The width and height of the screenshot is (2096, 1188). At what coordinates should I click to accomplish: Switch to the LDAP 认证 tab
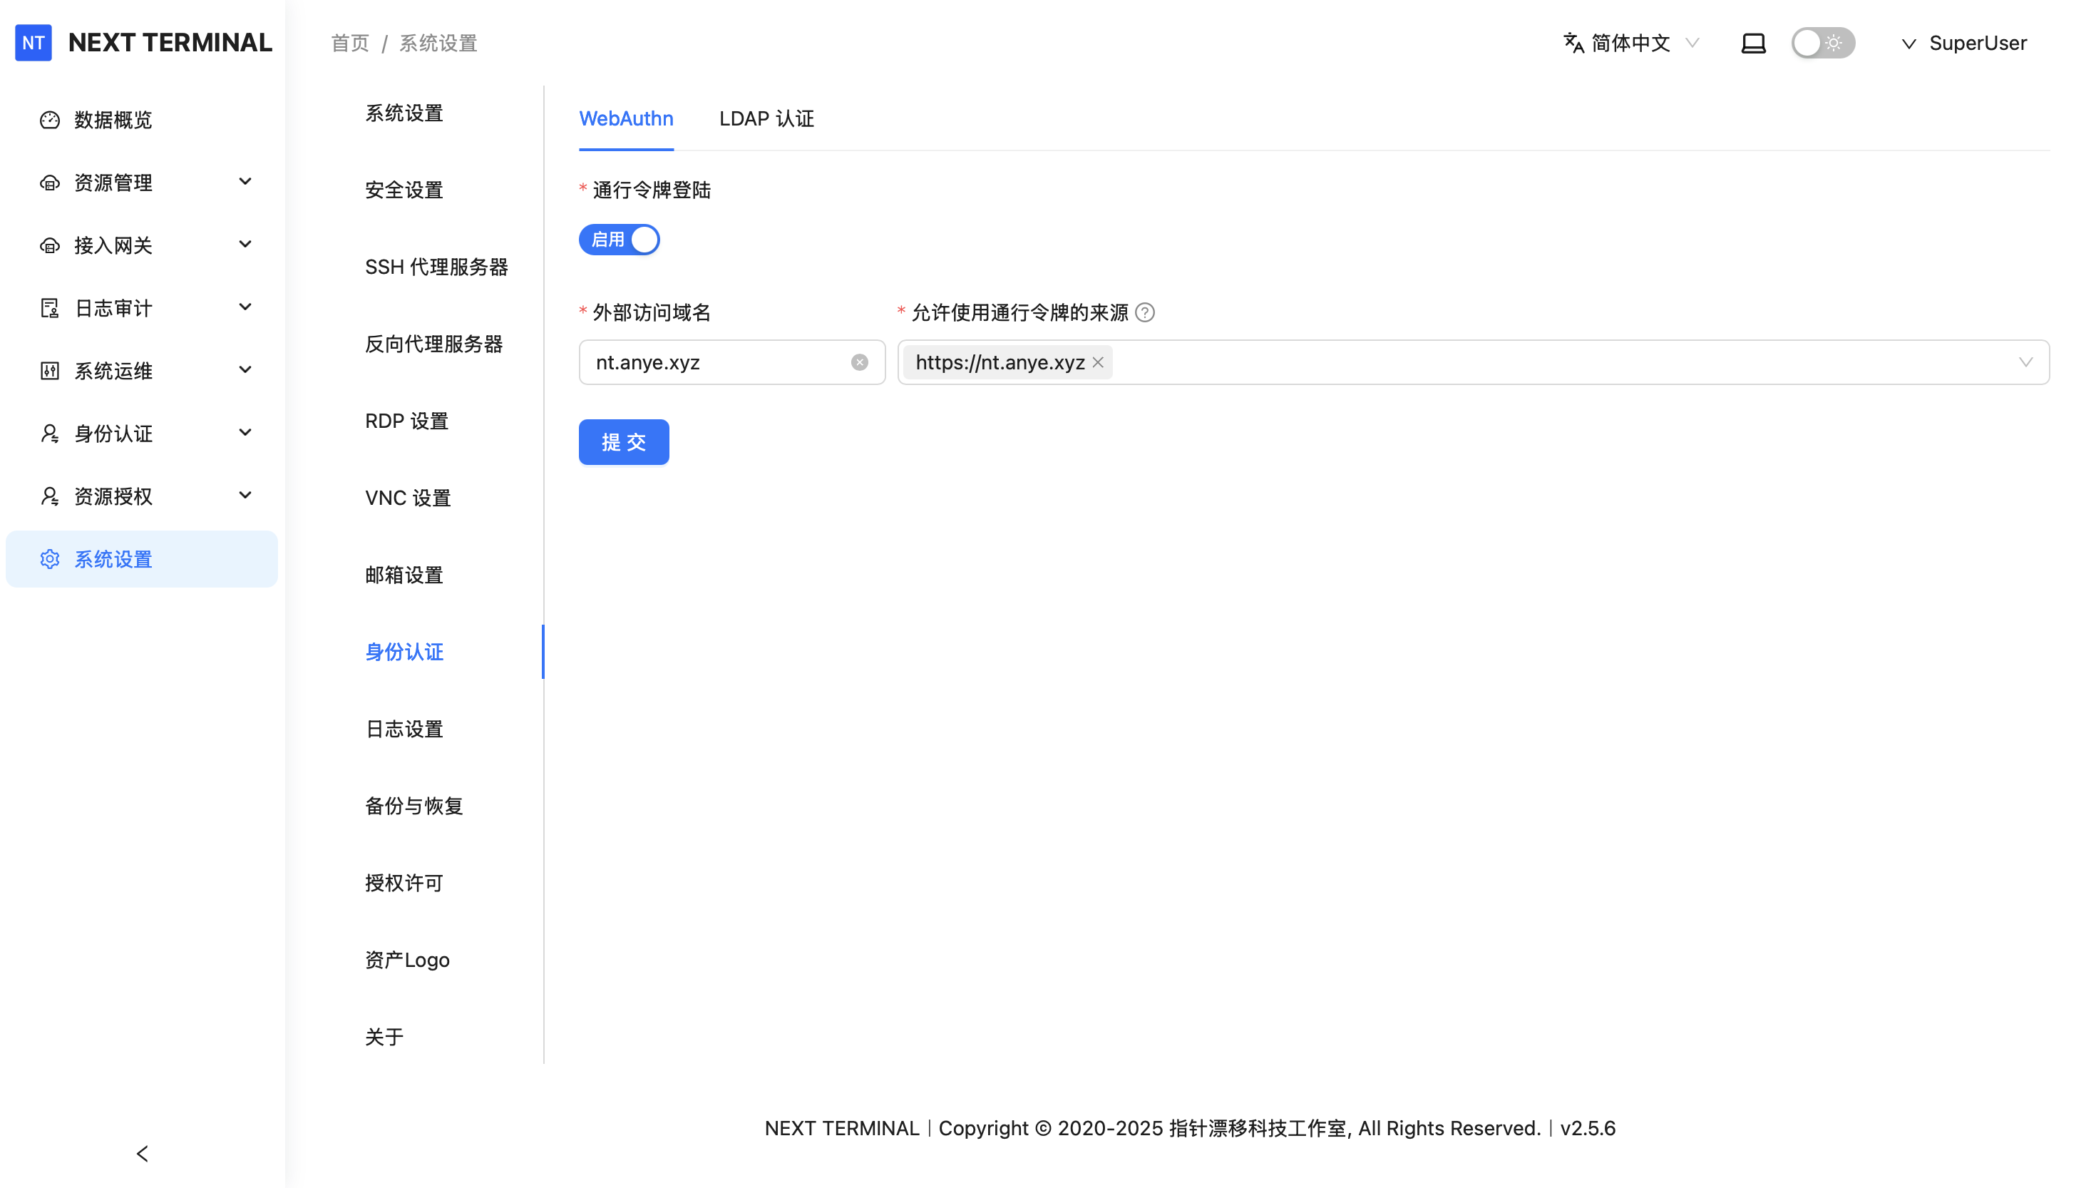(766, 119)
